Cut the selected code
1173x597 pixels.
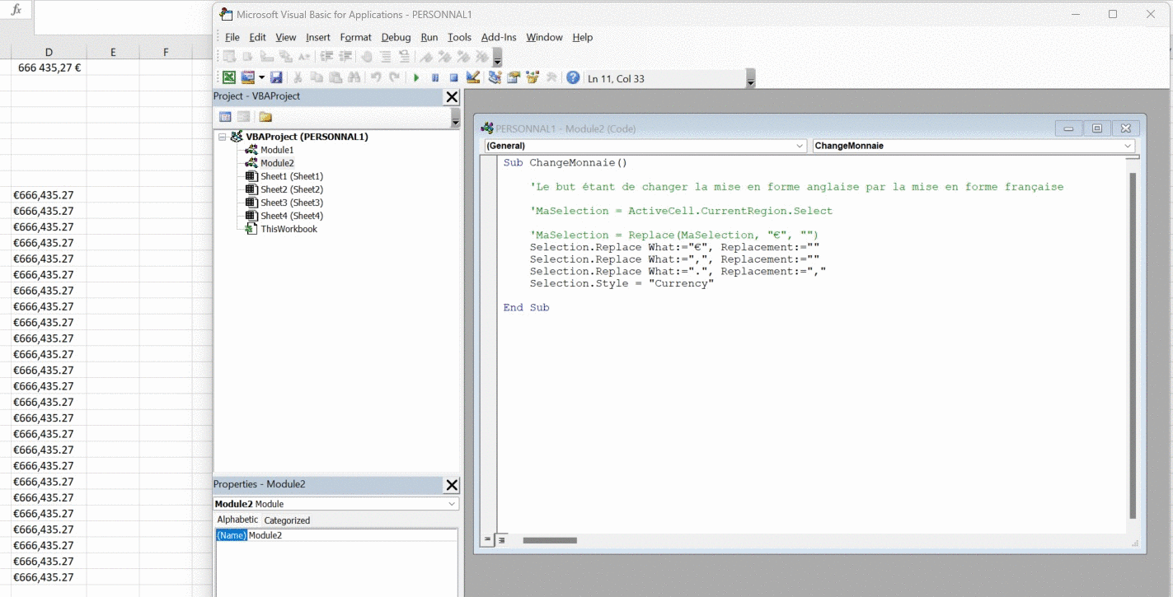pyautogui.click(x=297, y=77)
